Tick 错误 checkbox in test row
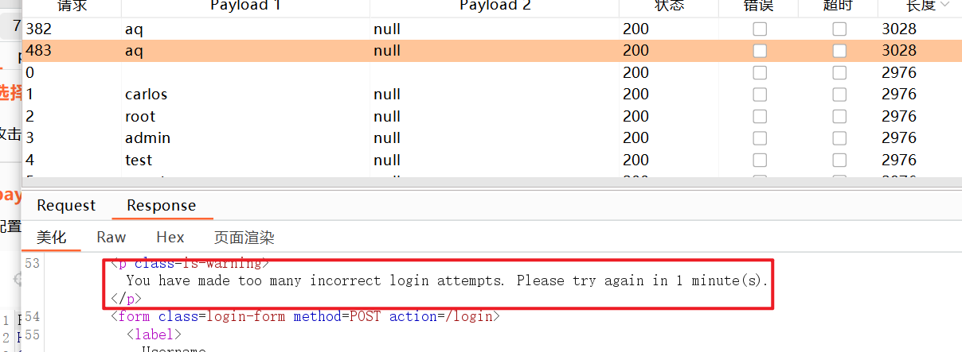The image size is (962, 352). click(760, 161)
